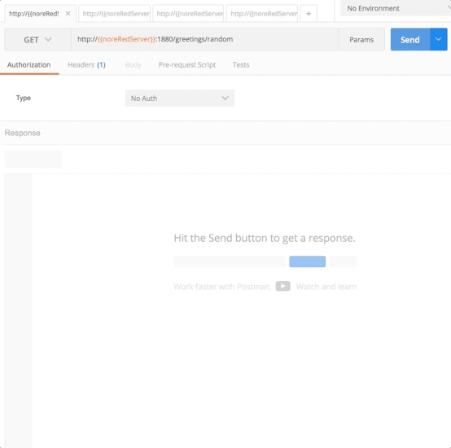Click the Work faster with Postman text
This screenshot has width=451, height=448.
pyautogui.click(x=221, y=287)
